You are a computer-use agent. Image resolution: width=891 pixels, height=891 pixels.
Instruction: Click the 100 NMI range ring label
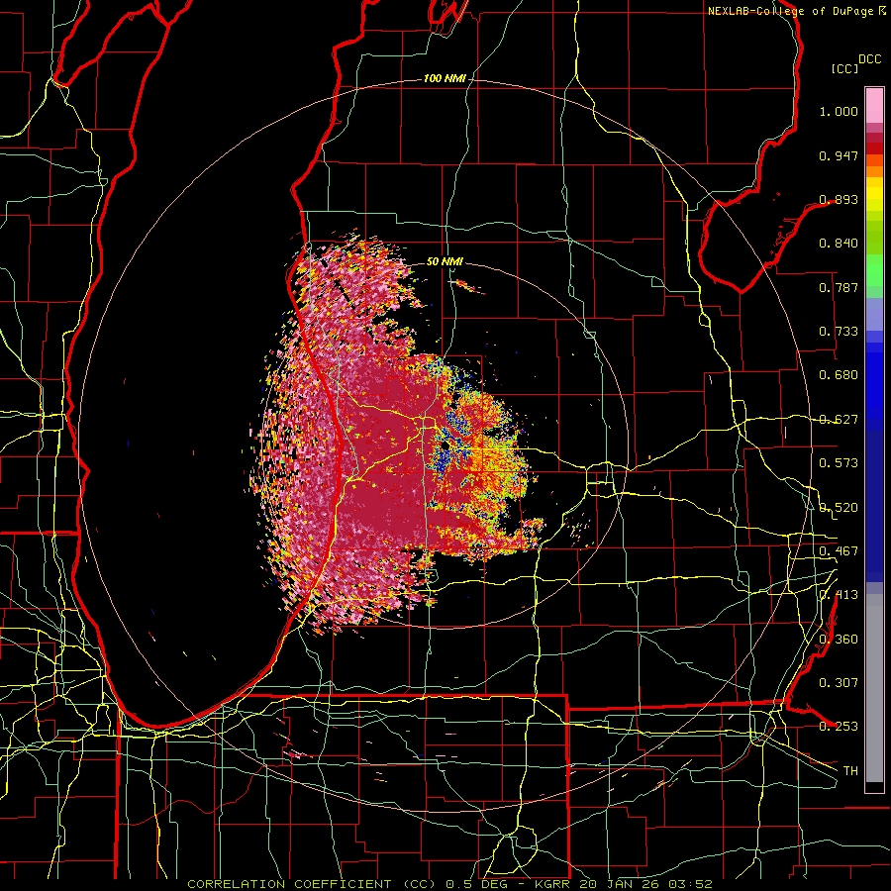(445, 78)
